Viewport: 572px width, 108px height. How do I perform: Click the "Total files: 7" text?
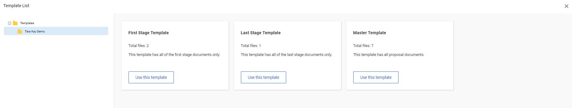click(x=363, y=46)
